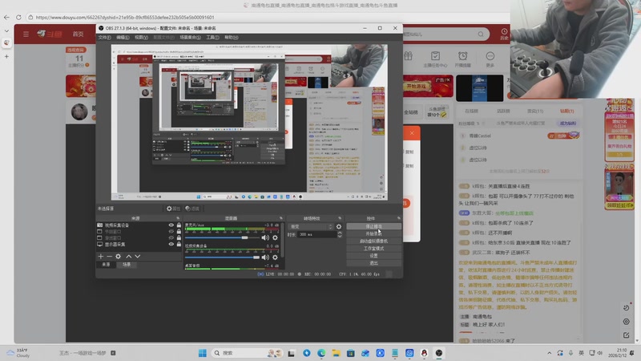Toggle lock on 显示器采集 source

click(x=179, y=245)
